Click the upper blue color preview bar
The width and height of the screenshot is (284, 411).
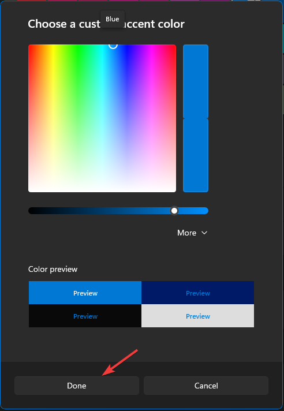pos(196,81)
